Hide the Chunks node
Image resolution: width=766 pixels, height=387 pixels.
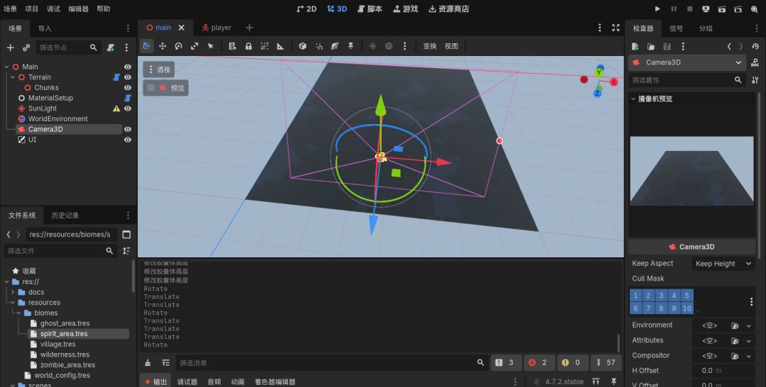click(128, 87)
